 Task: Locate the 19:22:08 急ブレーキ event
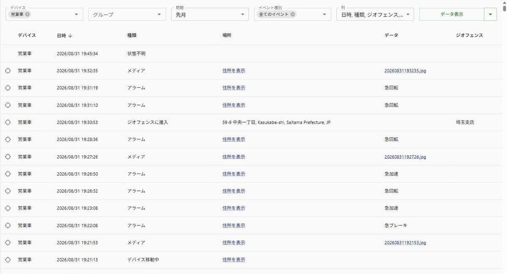click(x=8, y=225)
